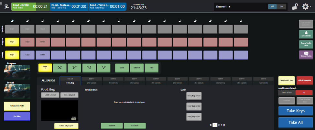Select Clip2 on the Monitor row
315x130 pixels.
tap(27, 29)
